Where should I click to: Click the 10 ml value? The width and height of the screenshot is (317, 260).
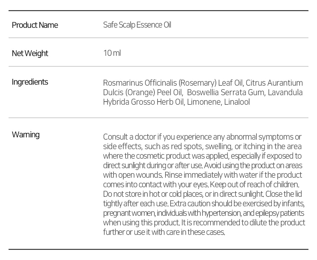(112, 53)
